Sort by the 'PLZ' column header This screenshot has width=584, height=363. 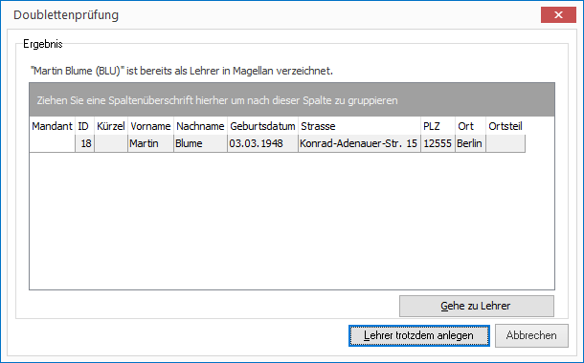[x=438, y=126]
